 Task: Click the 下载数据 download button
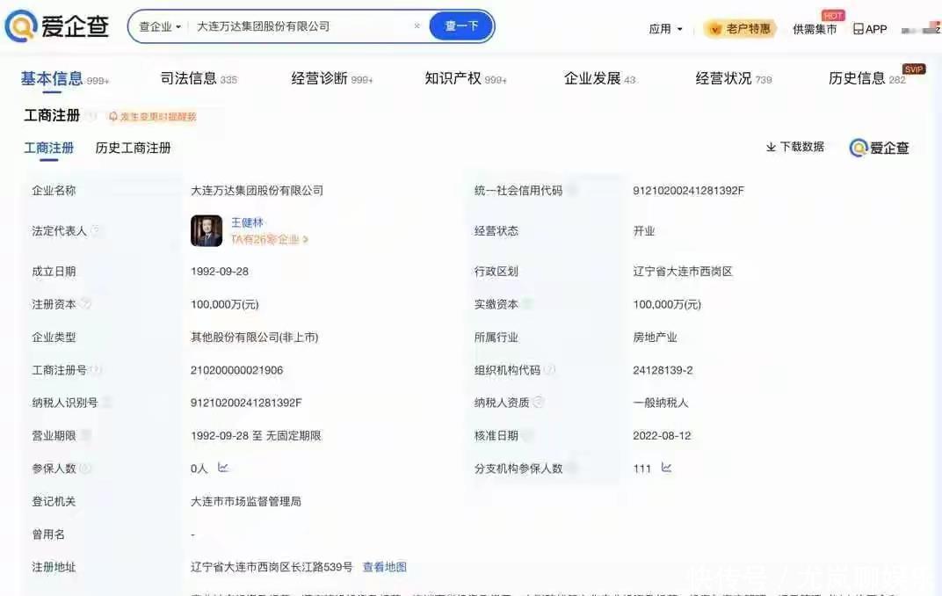click(794, 147)
